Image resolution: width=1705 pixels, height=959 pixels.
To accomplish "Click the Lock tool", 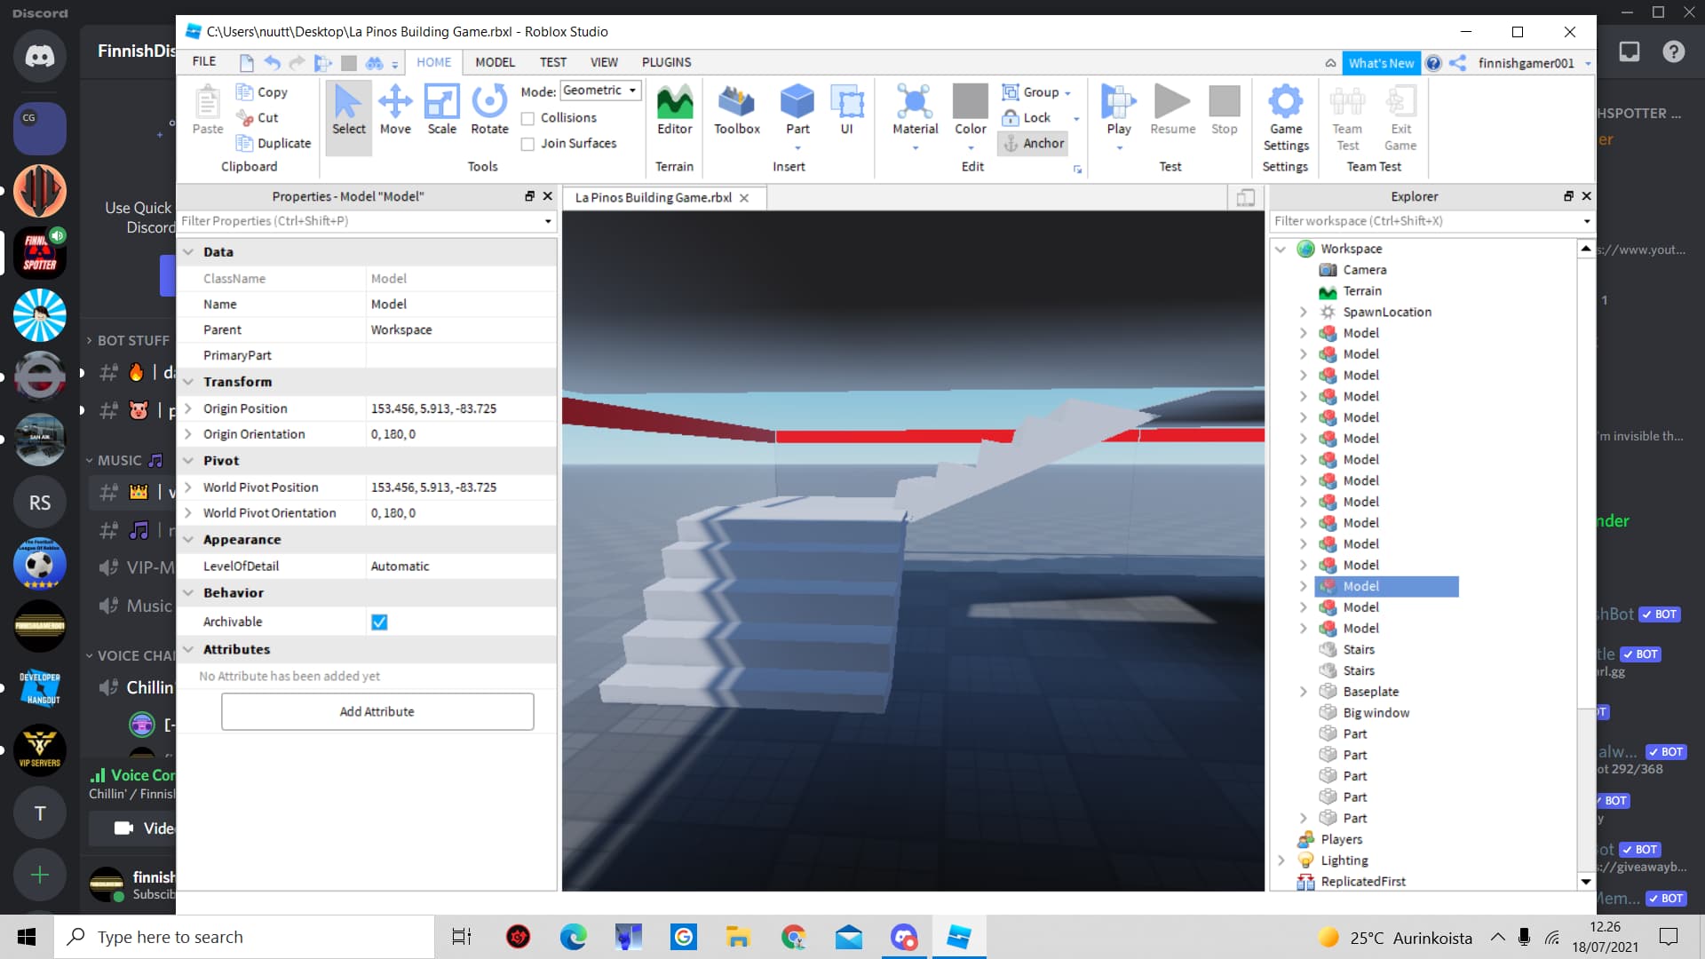I will [x=1027, y=117].
